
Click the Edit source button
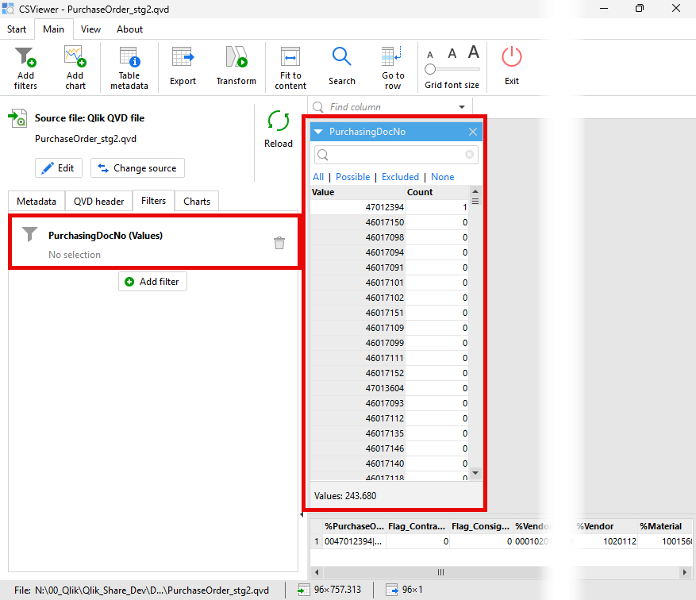(x=59, y=168)
